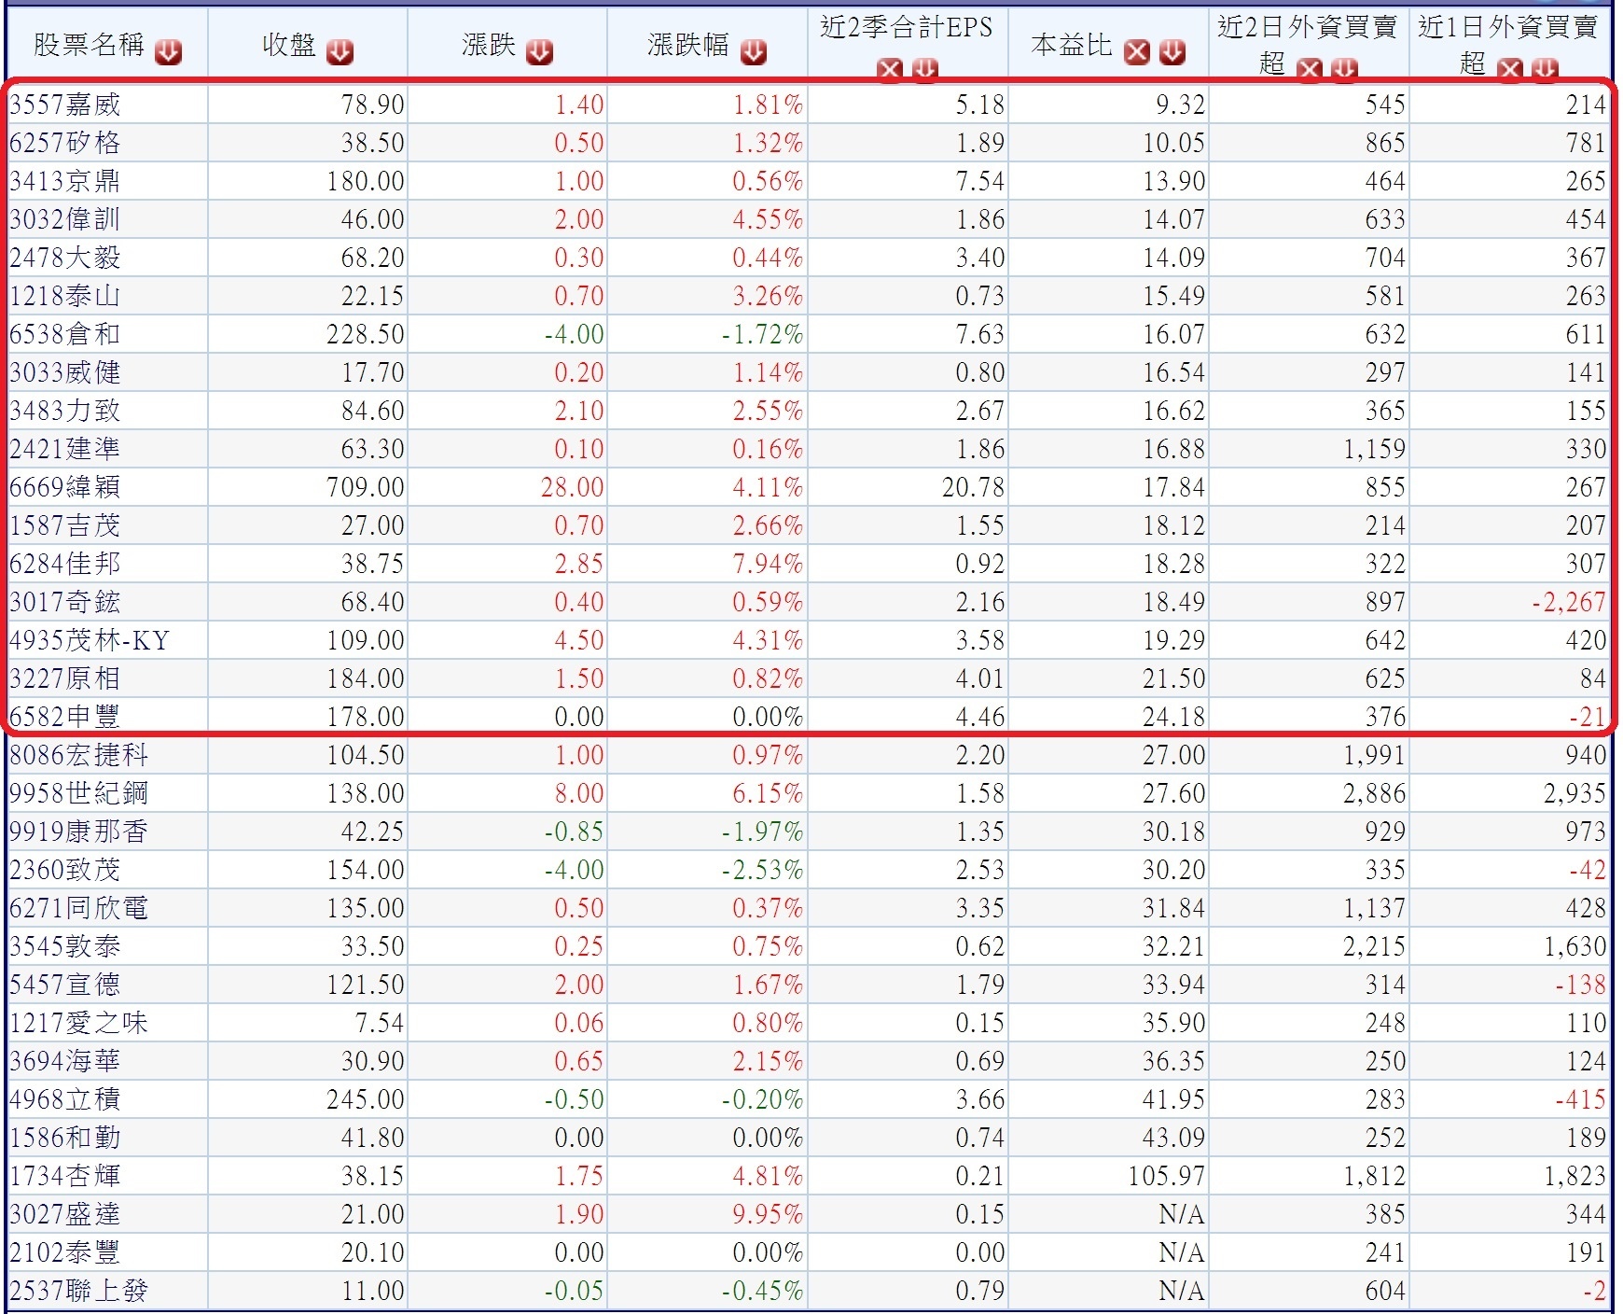This screenshot has height=1314, width=1623.
Task: Open stock 3545敦泰
Action: click(x=65, y=946)
